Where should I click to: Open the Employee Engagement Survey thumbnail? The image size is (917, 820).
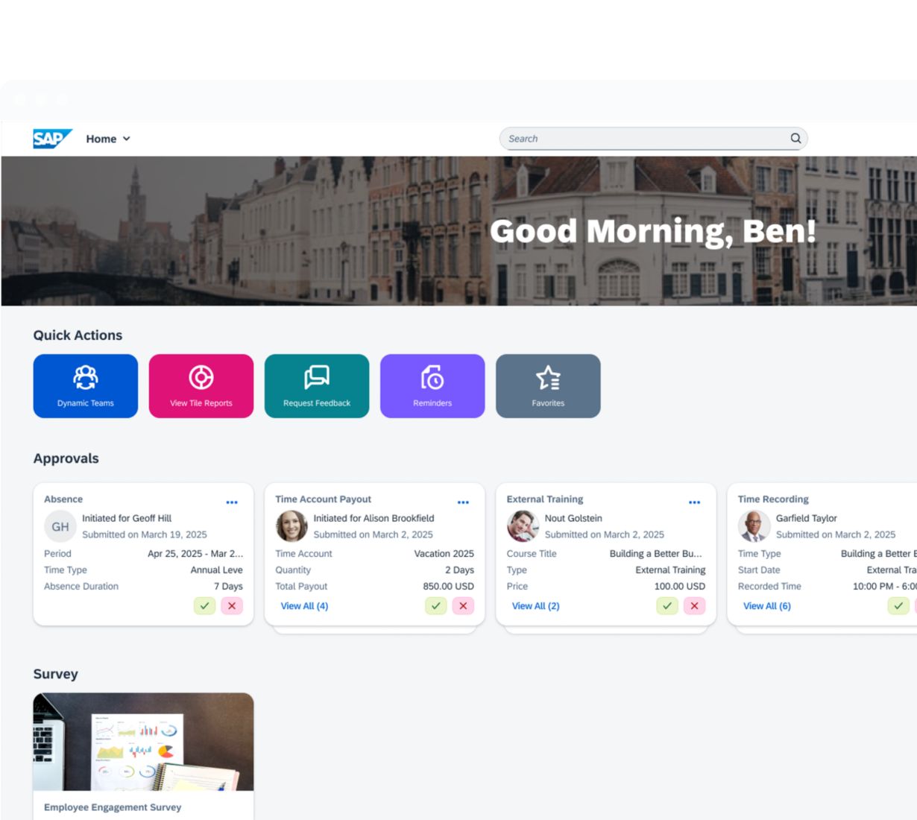click(143, 742)
